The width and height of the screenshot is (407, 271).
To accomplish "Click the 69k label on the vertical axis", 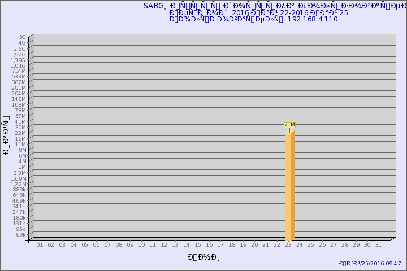I will 21,235.
